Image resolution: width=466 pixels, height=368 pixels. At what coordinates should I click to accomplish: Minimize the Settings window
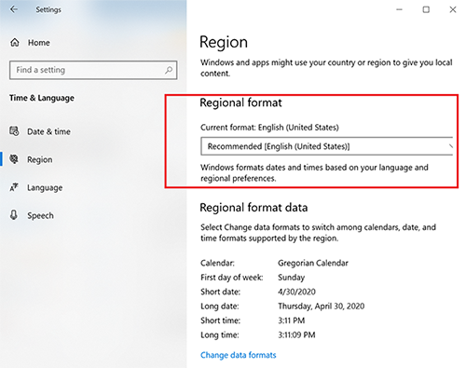(x=399, y=9)
